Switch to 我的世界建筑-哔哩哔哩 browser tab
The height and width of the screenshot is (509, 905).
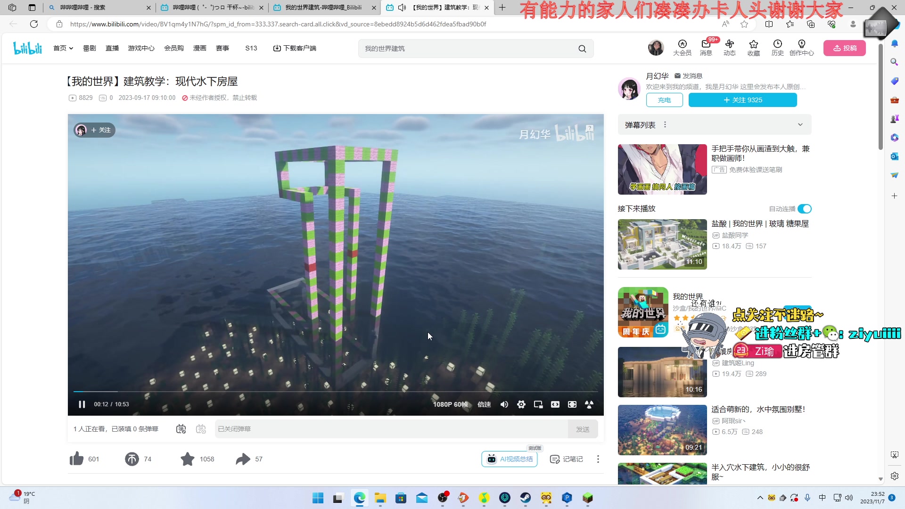point(323,8)
